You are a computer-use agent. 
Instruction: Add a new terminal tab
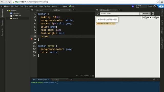tap(71, 79)
